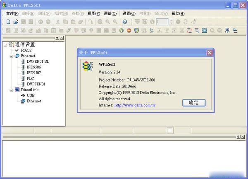Click the disabled Save floppy disk icon
This screenshot has height=179, width=248.
[23, 21]
